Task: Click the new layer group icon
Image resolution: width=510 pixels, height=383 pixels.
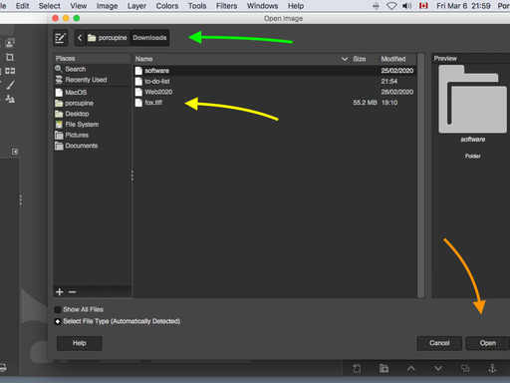Action: [x=383, y=368]
